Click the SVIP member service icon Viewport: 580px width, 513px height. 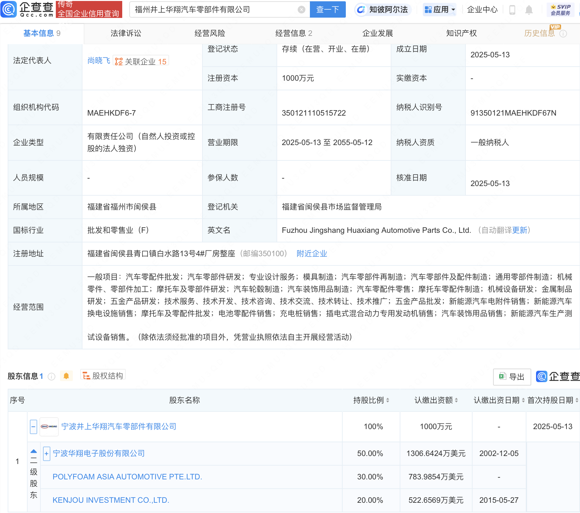pyautogui.click(x=560, y=10)
